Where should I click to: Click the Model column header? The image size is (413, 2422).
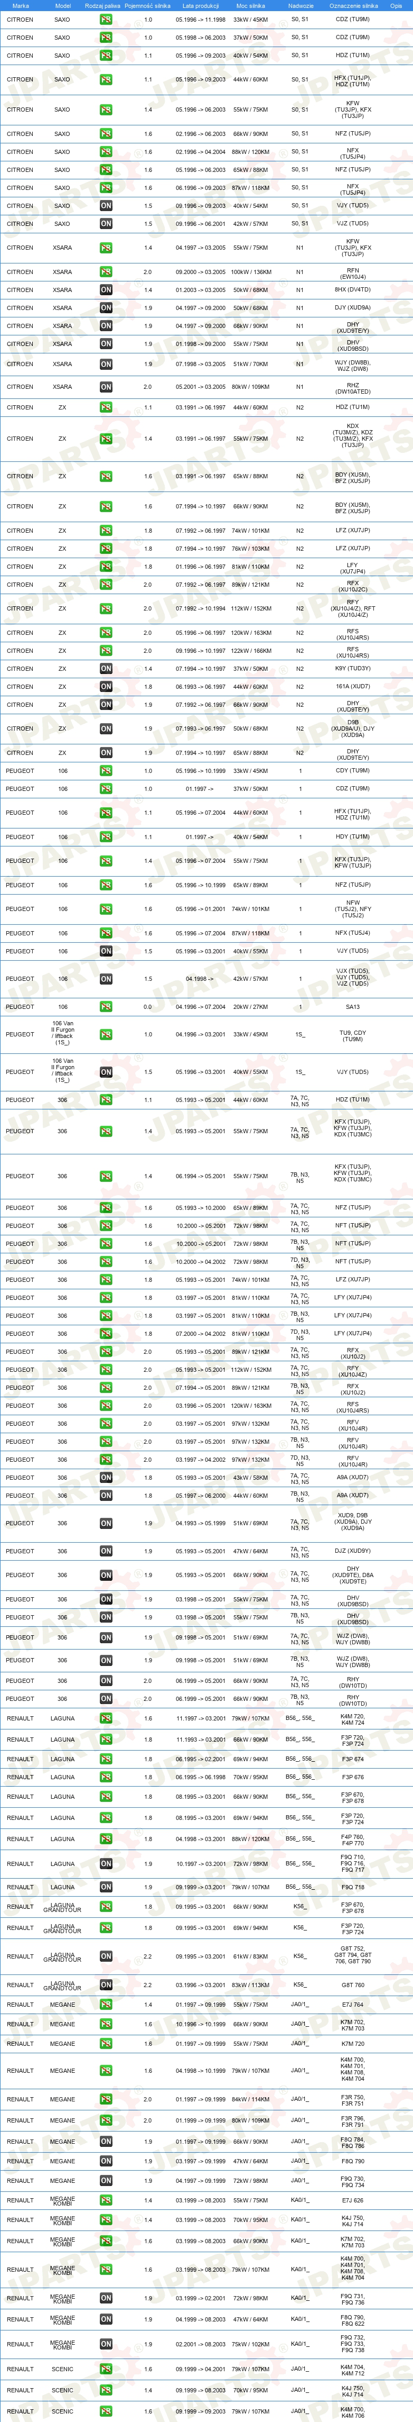pos(63,6)
